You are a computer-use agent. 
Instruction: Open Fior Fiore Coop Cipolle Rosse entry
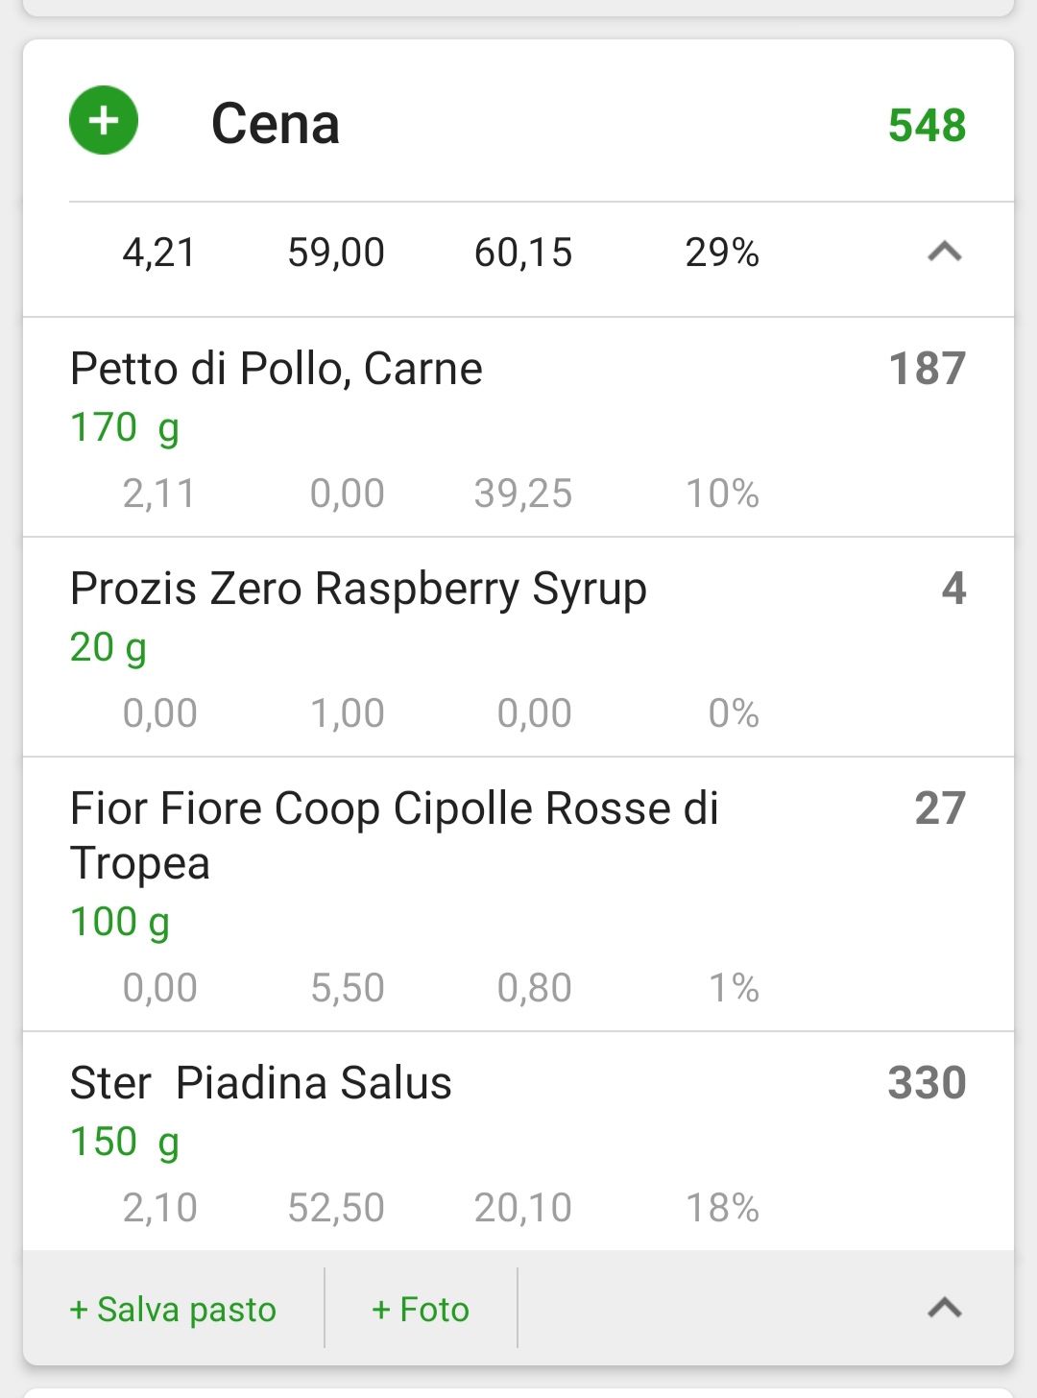point(518,895)
